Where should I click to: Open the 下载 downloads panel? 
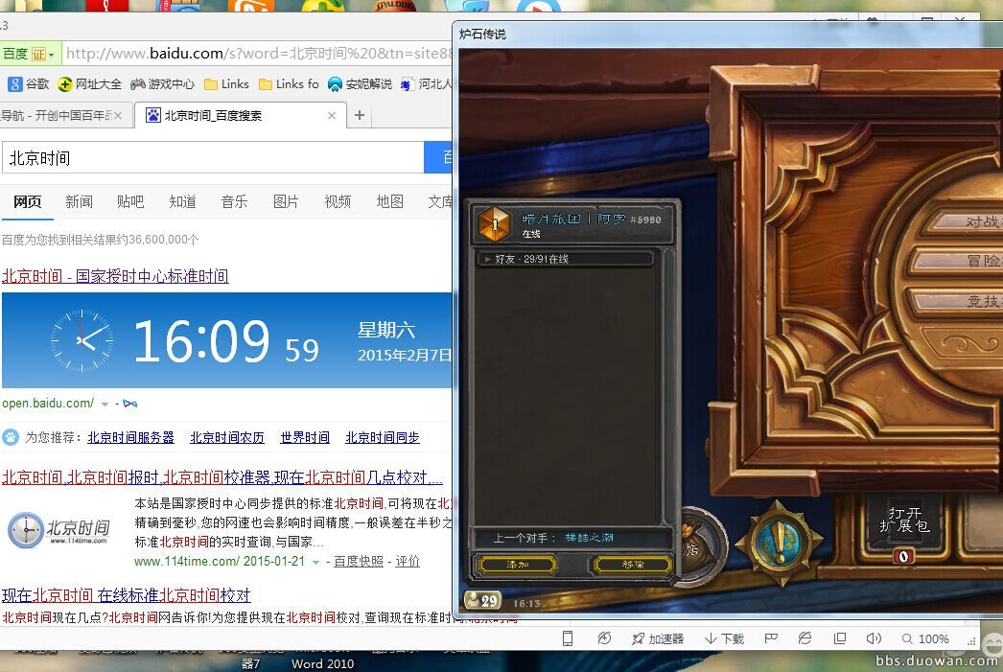[x=724, y=638]
